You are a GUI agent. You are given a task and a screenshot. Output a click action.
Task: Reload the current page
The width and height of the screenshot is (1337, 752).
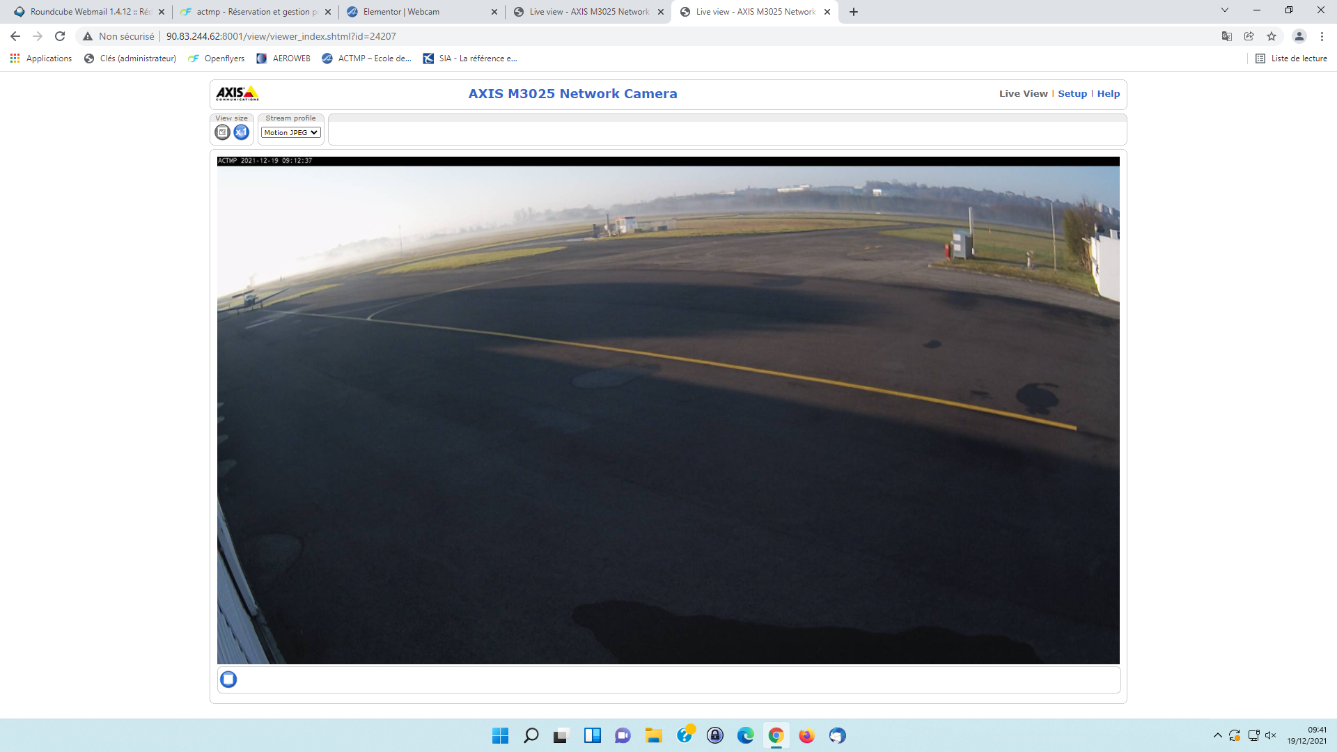(x=60, y=36)
